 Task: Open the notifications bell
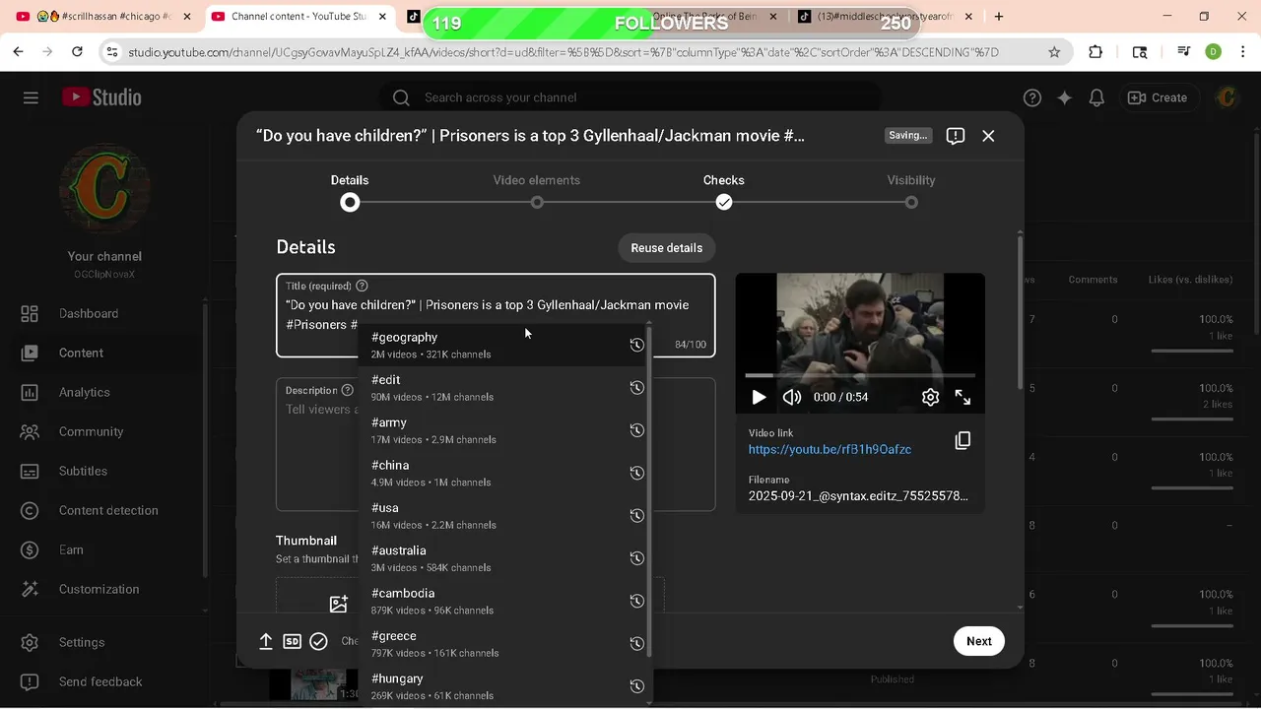[x=1096, y=97]
